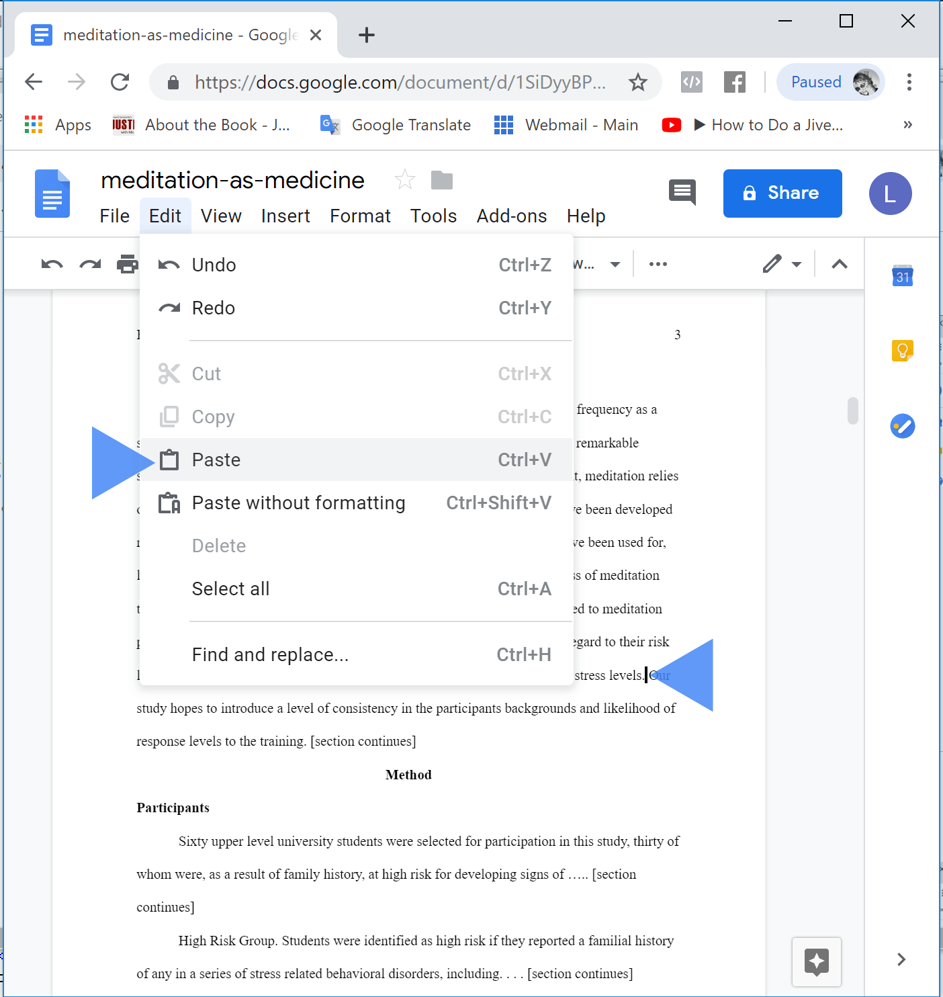Open the three-dot more toolbar options
This screenshot has width=943, height=997.
pyautogui.click(x=658, y=264)
